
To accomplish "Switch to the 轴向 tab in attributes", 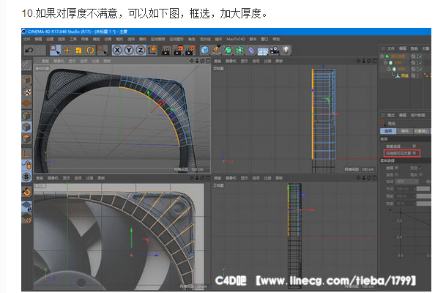I will point(405,131).
